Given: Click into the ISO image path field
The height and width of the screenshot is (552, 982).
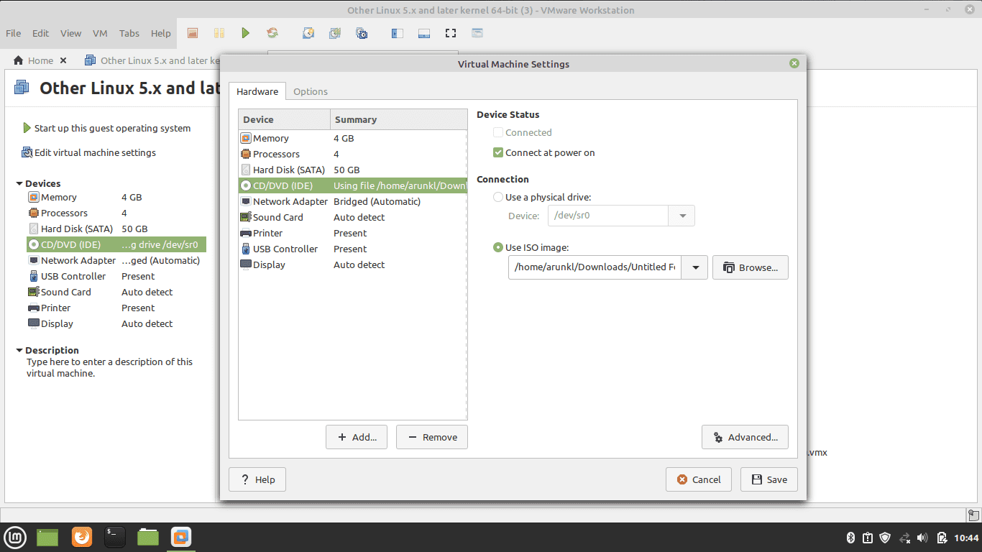Looking at the screenshot, I should (x=595, y=267).
